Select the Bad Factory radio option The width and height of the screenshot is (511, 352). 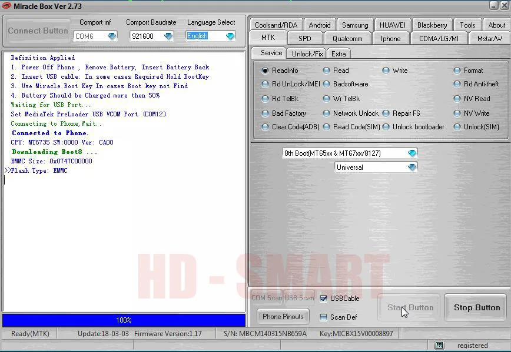pos(265,113)
